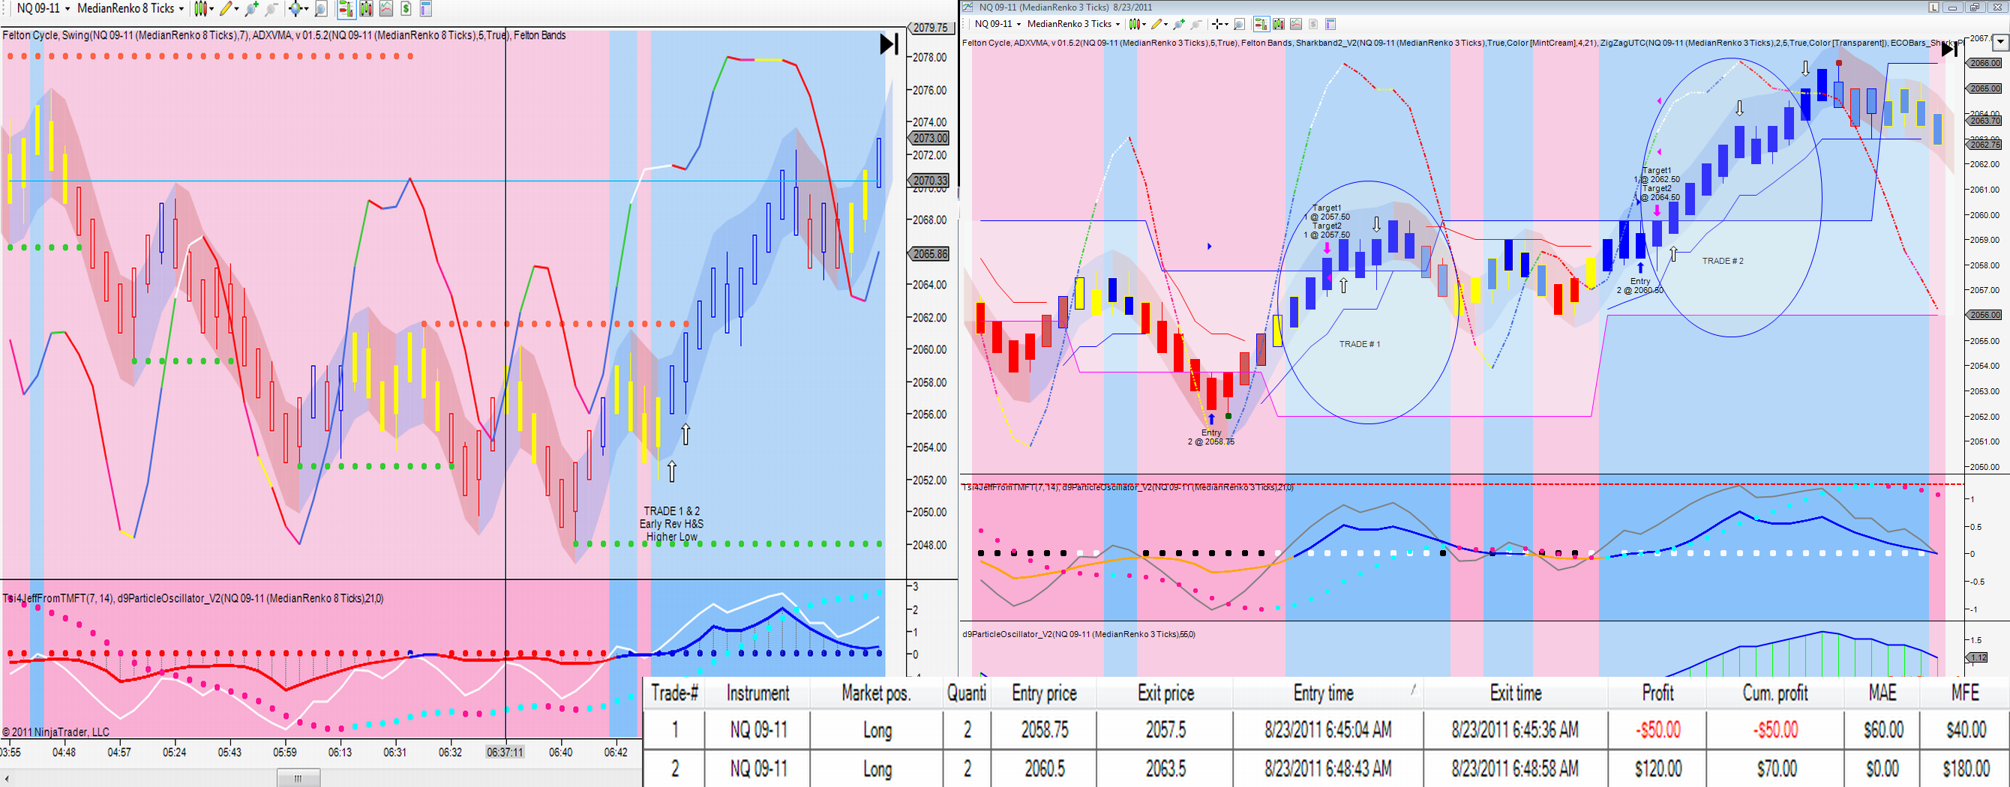
Task: Open the candlestick chart style icon in the 8-tick chart toolbar
Action: point(200,8)
